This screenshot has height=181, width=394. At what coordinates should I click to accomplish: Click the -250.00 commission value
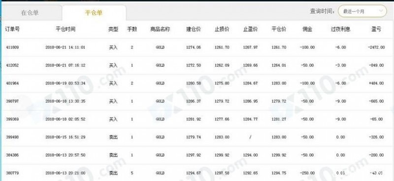(307, 173)
